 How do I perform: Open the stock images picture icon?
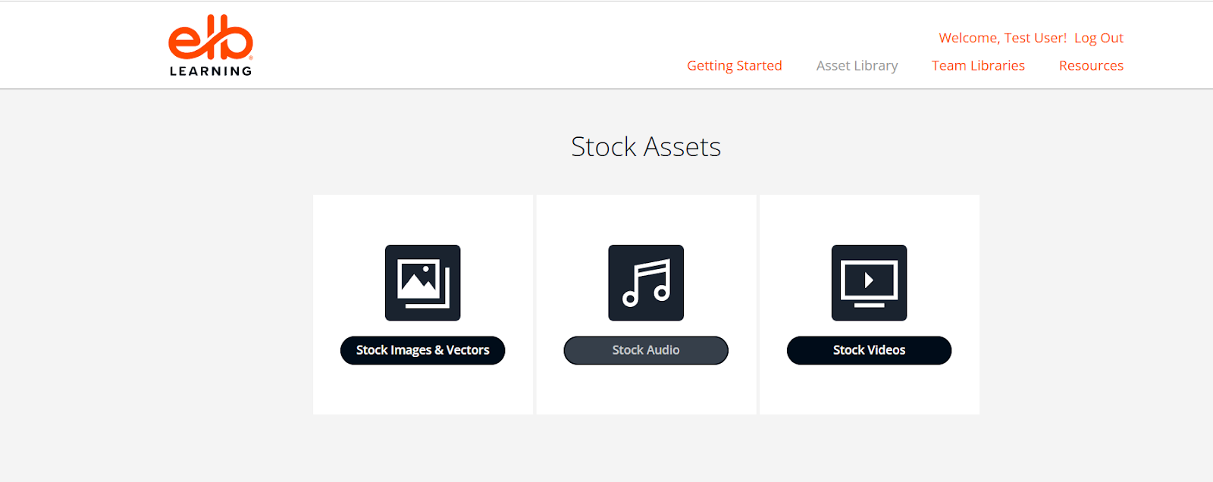422,283
